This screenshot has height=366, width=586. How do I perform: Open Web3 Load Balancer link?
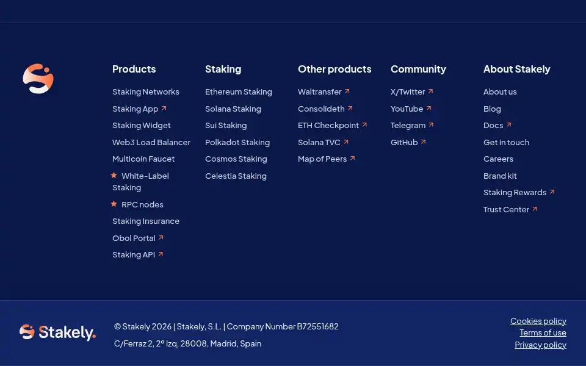click(x=151, y=142)
